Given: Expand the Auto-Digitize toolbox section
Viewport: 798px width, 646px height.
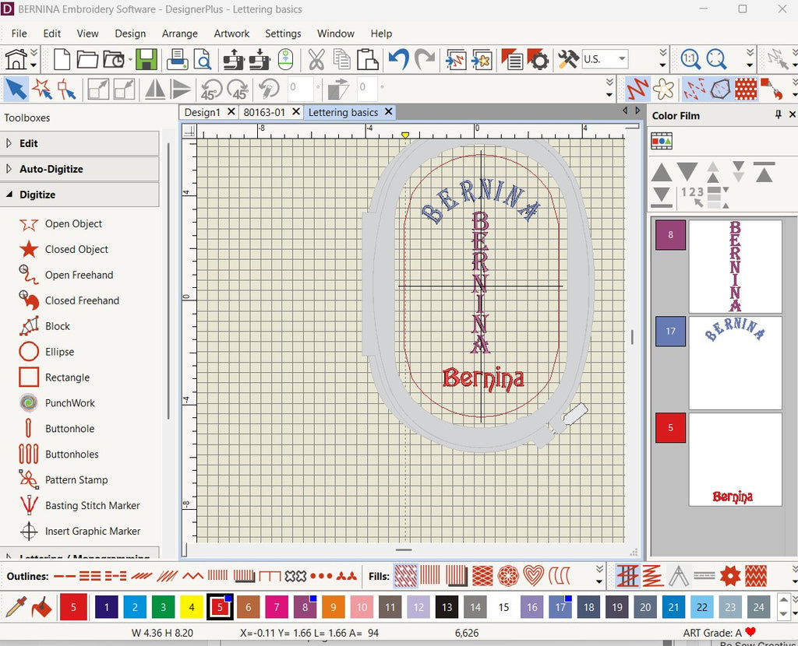Looking at the screenshot, I should pos(51,169).
